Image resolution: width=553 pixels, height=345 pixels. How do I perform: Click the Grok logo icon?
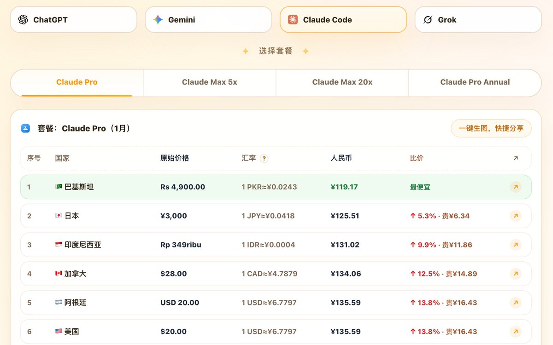(428, 20)
